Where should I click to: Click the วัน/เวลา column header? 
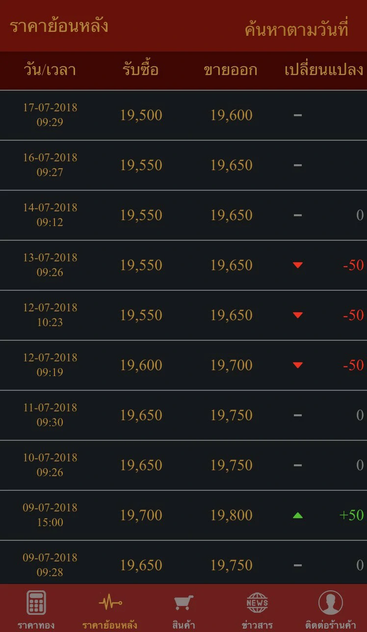coord(50,70)
